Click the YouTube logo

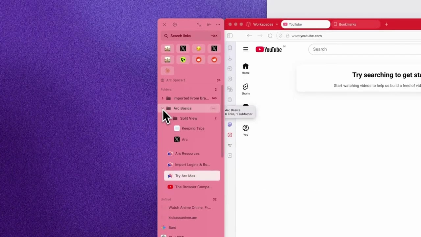tap(269, 49)
